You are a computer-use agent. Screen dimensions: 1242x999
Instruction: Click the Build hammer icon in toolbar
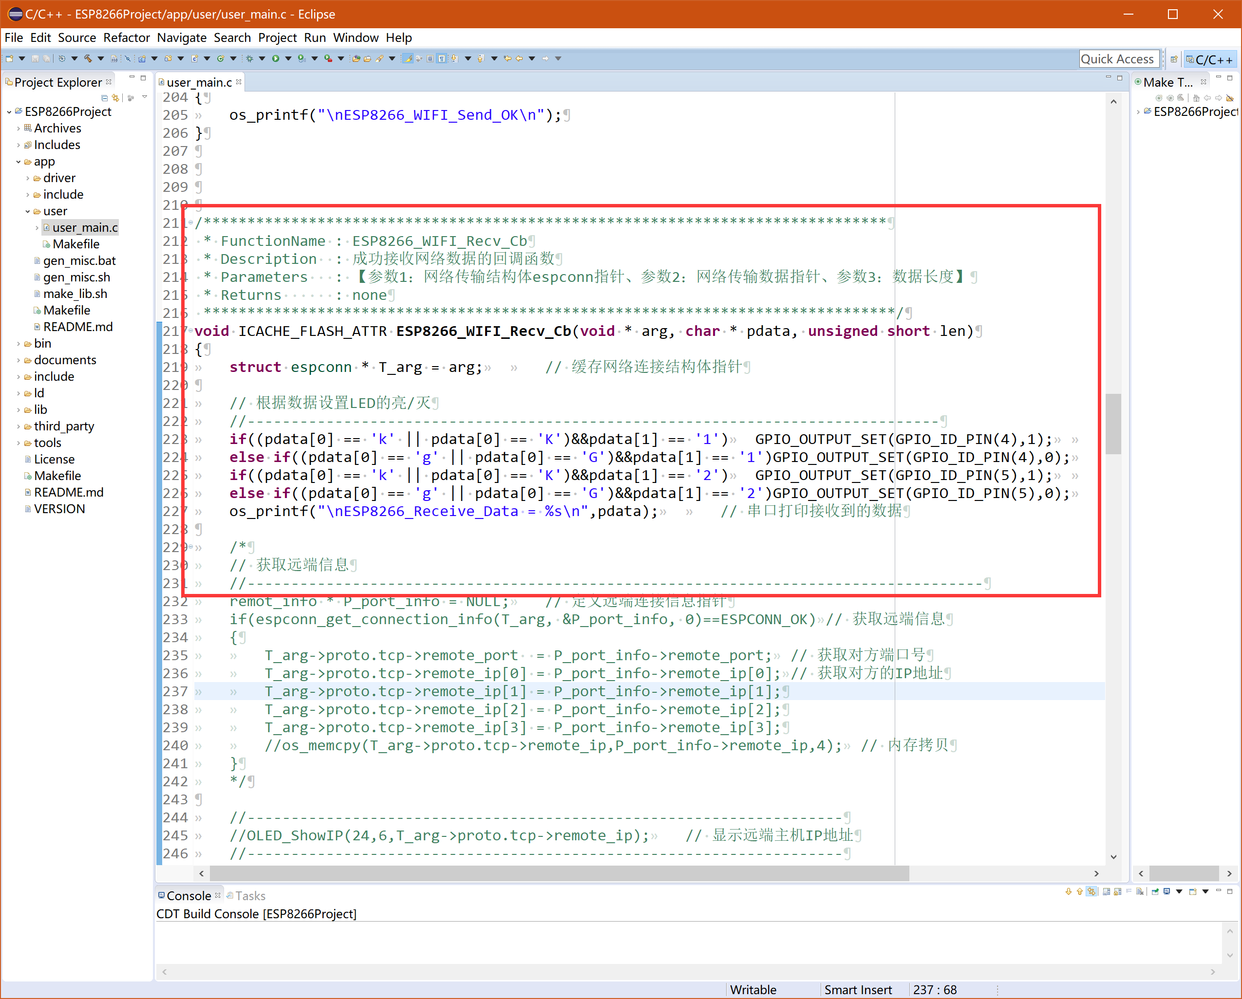pyautogui.click(x=88, y=58)
